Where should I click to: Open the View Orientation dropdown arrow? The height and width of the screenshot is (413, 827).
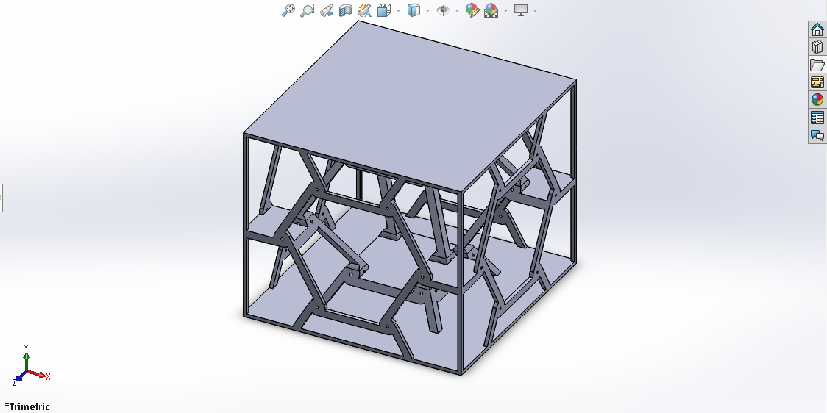coord(398,10)
